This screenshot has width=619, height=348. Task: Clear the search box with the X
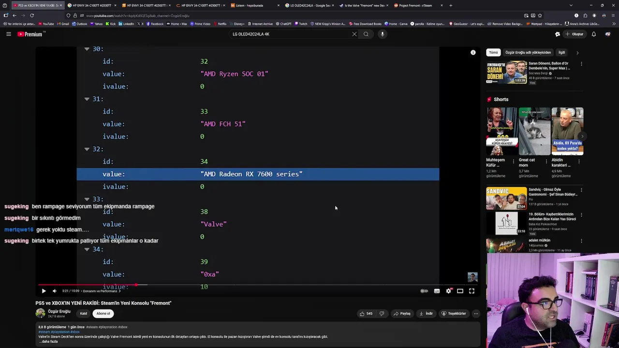(354, 34)
